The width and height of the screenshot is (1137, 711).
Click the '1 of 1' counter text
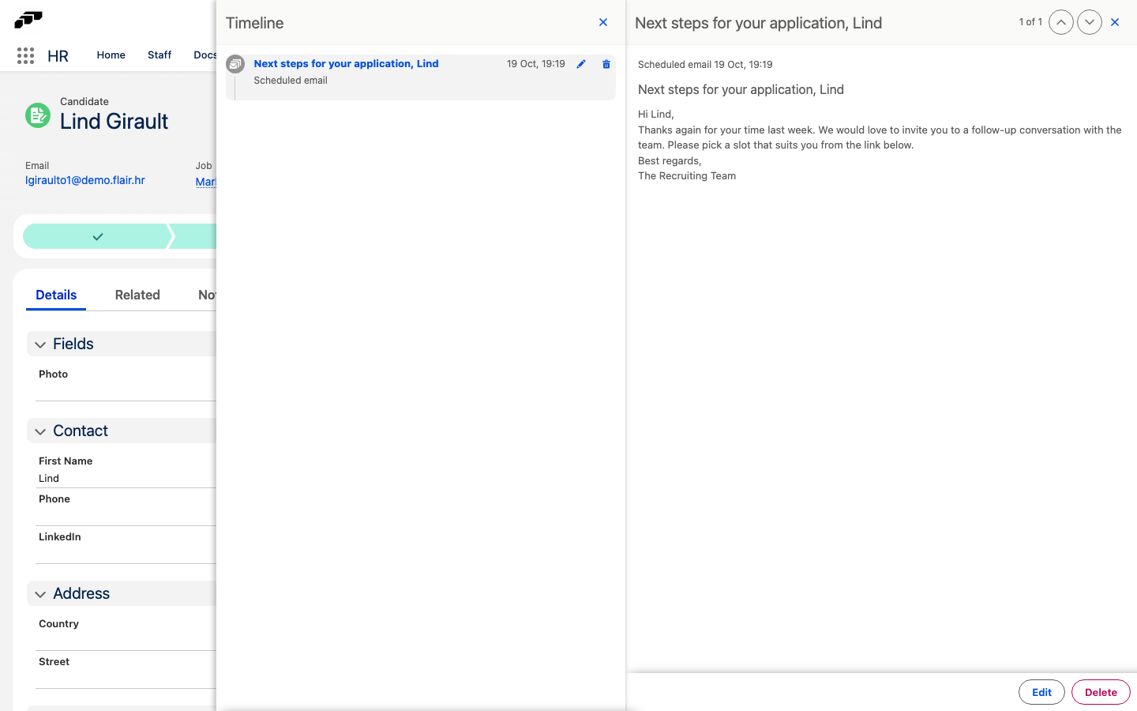[1030, 22]
